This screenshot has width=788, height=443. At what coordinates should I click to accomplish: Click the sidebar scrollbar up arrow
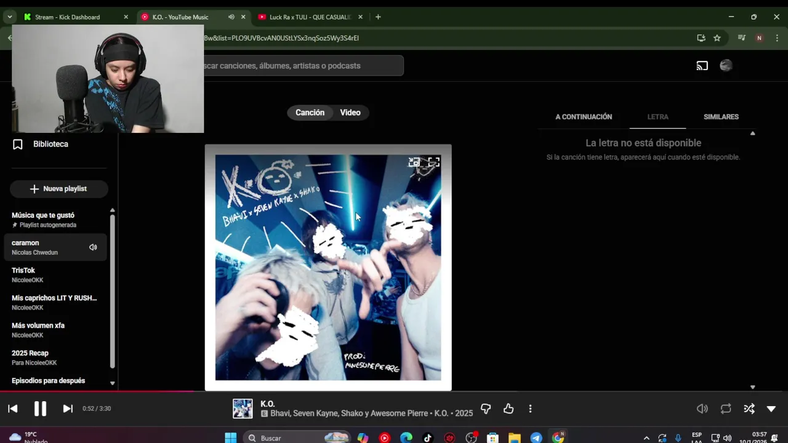112,210
